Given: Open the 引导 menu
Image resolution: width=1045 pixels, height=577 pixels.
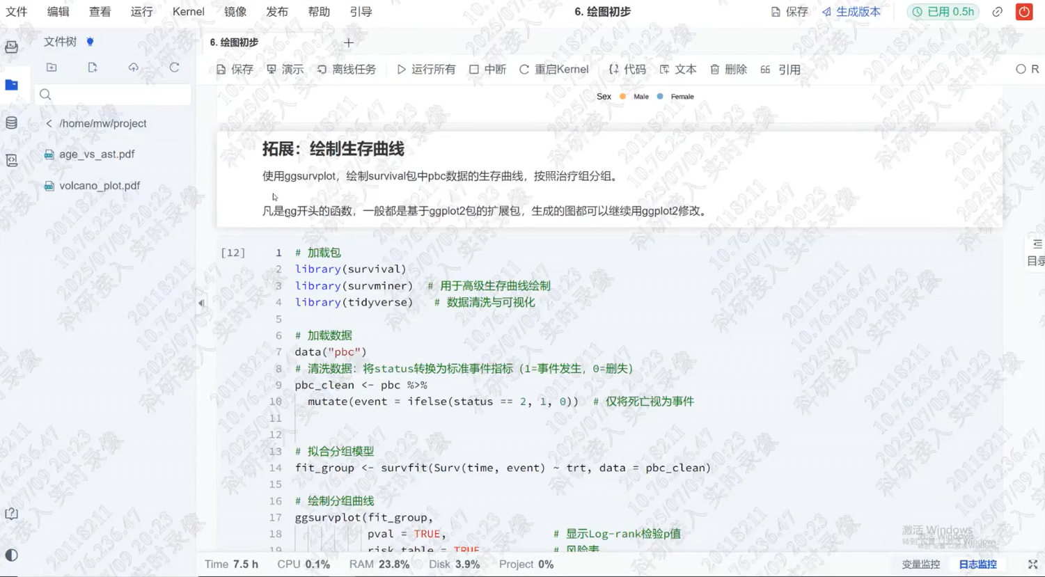Looking at the screenshot, I should point(361,12).
